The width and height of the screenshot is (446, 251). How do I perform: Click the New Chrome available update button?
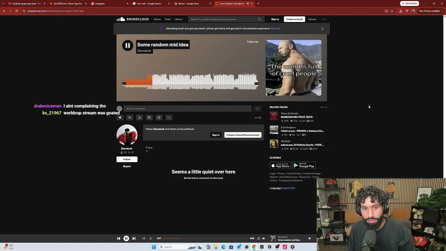(431, 11)
